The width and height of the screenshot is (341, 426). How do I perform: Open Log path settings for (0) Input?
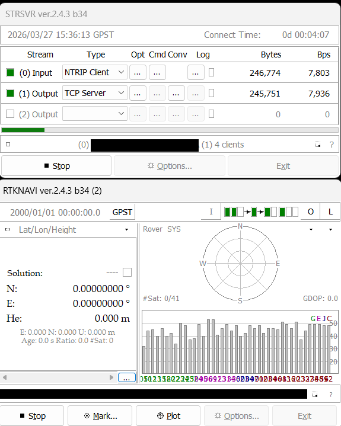pos(196,72)
